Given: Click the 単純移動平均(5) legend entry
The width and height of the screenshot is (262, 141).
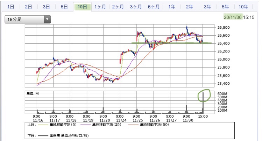Looking at the screenshot, I should coord(57,125).
